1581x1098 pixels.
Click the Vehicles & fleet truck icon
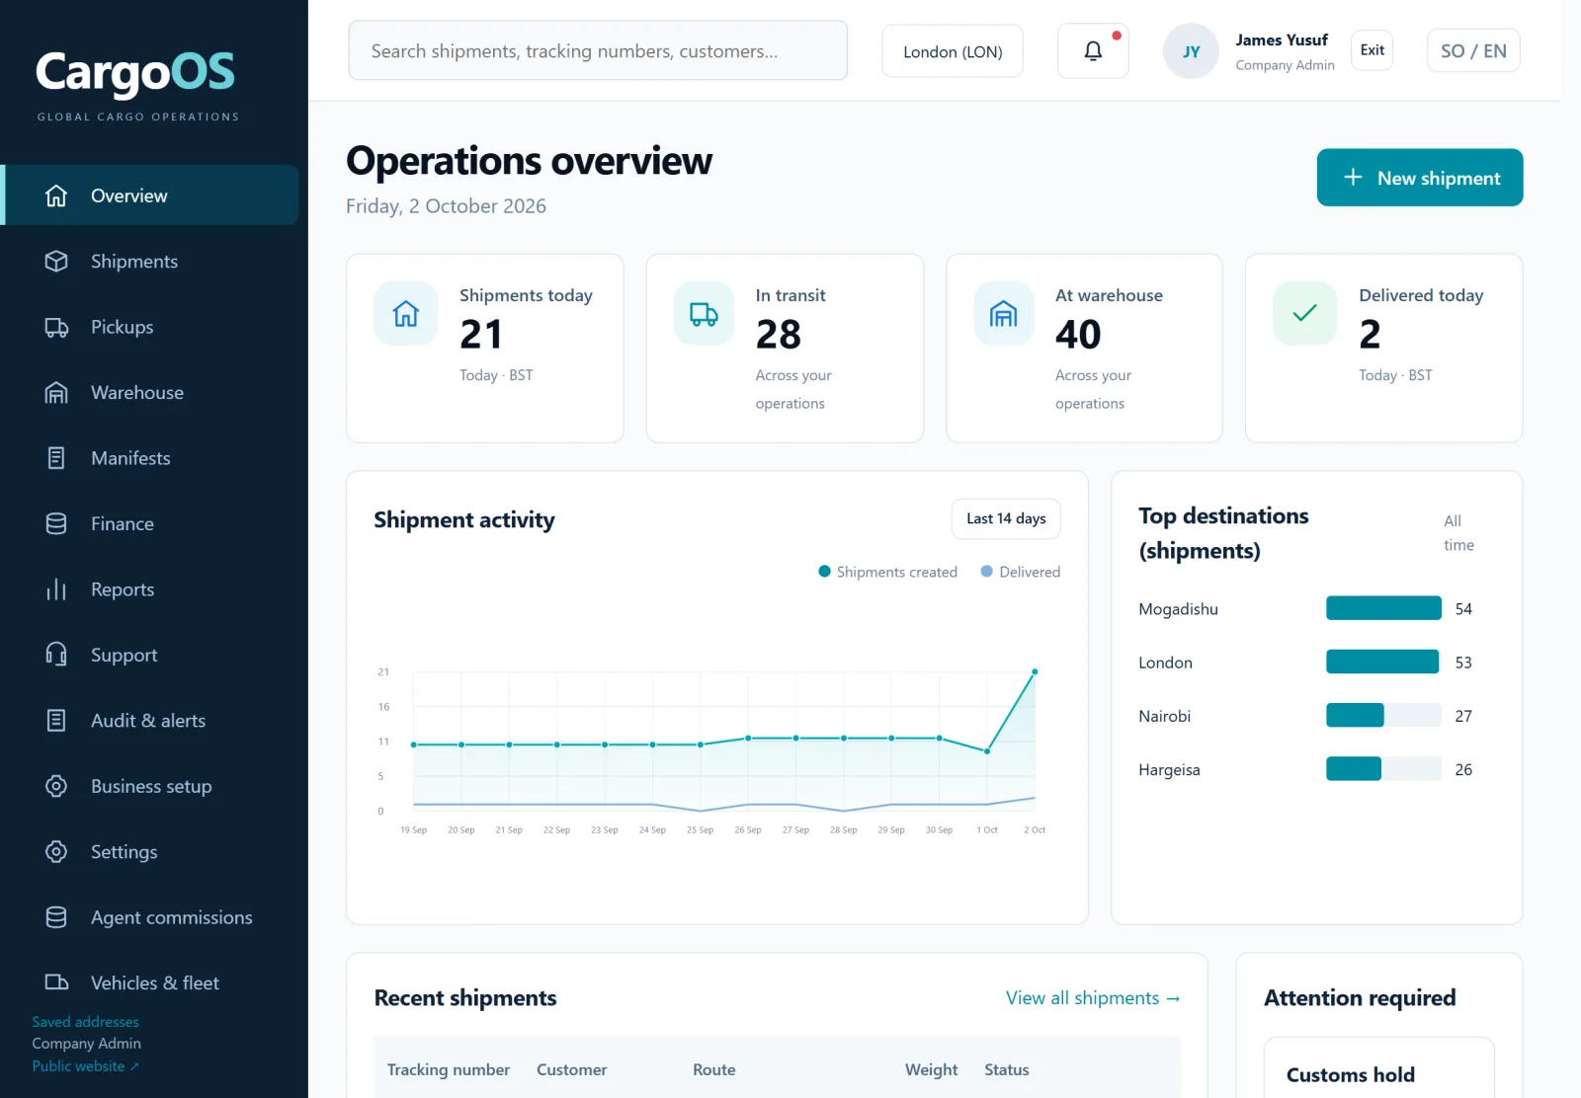pos(56,982)
